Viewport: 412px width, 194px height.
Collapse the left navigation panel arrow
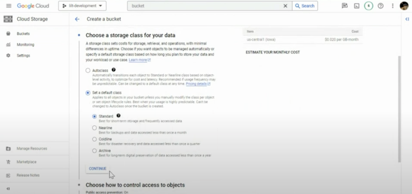click(8, 188)
